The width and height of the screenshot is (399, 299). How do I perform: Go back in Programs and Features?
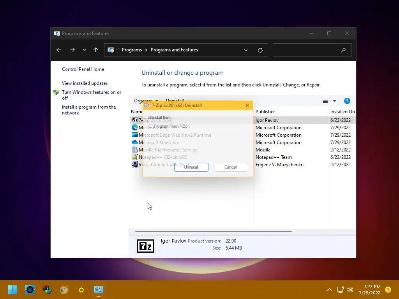[59, 50]
